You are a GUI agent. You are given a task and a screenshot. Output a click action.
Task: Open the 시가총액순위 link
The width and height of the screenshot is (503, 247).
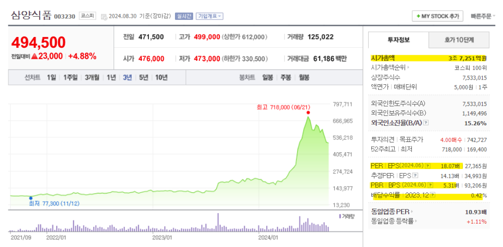[390, 68]
